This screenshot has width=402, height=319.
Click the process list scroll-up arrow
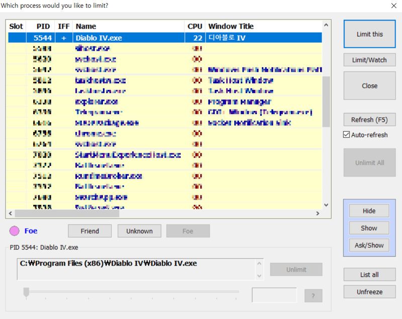tap(326, 25)
